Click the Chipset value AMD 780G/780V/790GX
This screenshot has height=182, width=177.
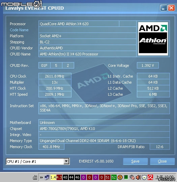click(x=104, y=129)
